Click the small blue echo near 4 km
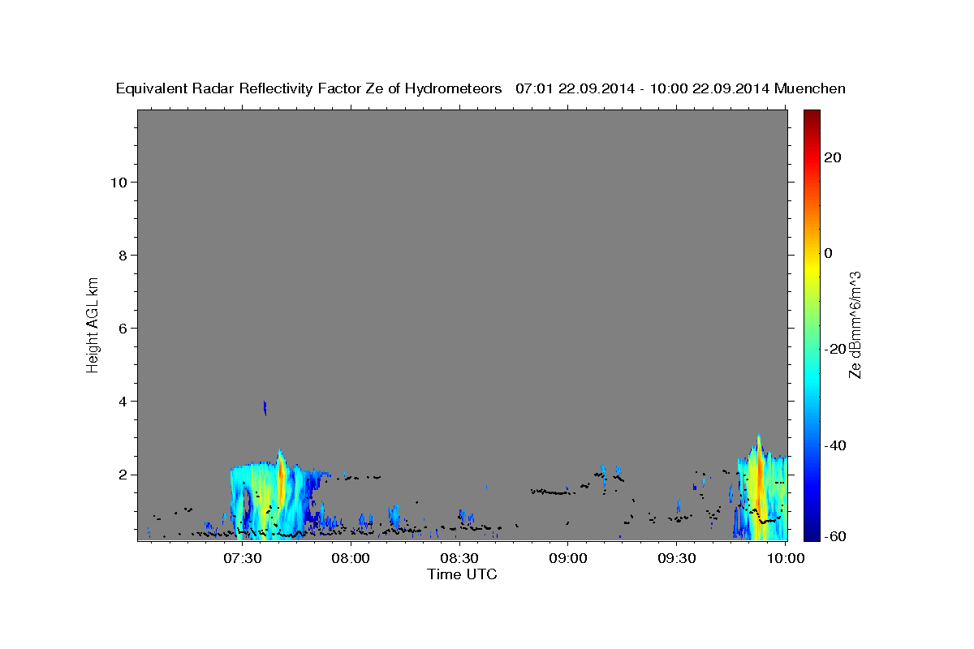 pos(265,408)
